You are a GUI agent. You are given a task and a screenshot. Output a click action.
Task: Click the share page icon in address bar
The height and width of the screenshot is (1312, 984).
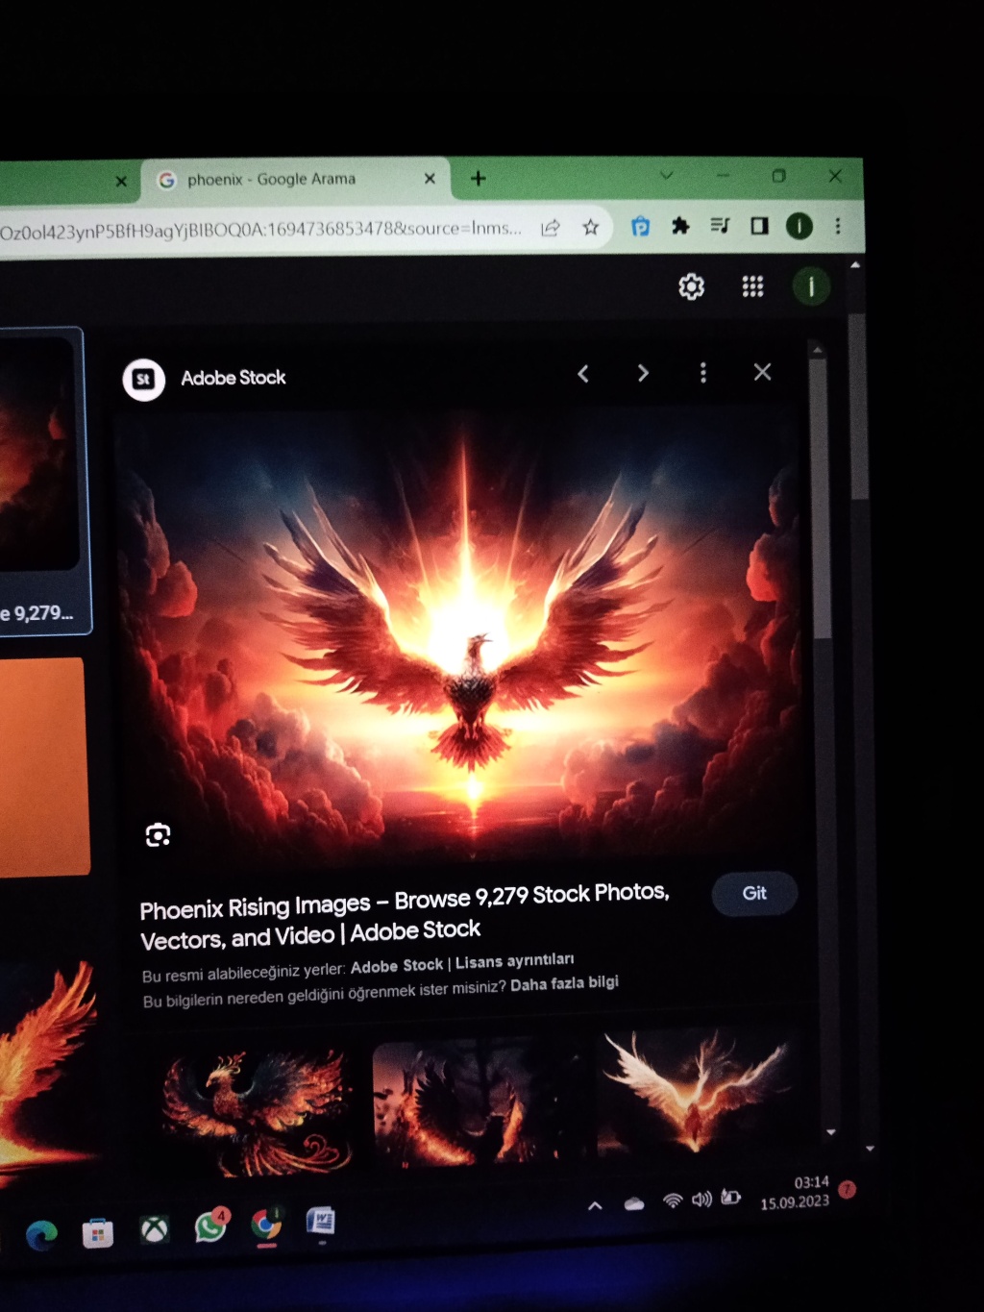(551, 228)
